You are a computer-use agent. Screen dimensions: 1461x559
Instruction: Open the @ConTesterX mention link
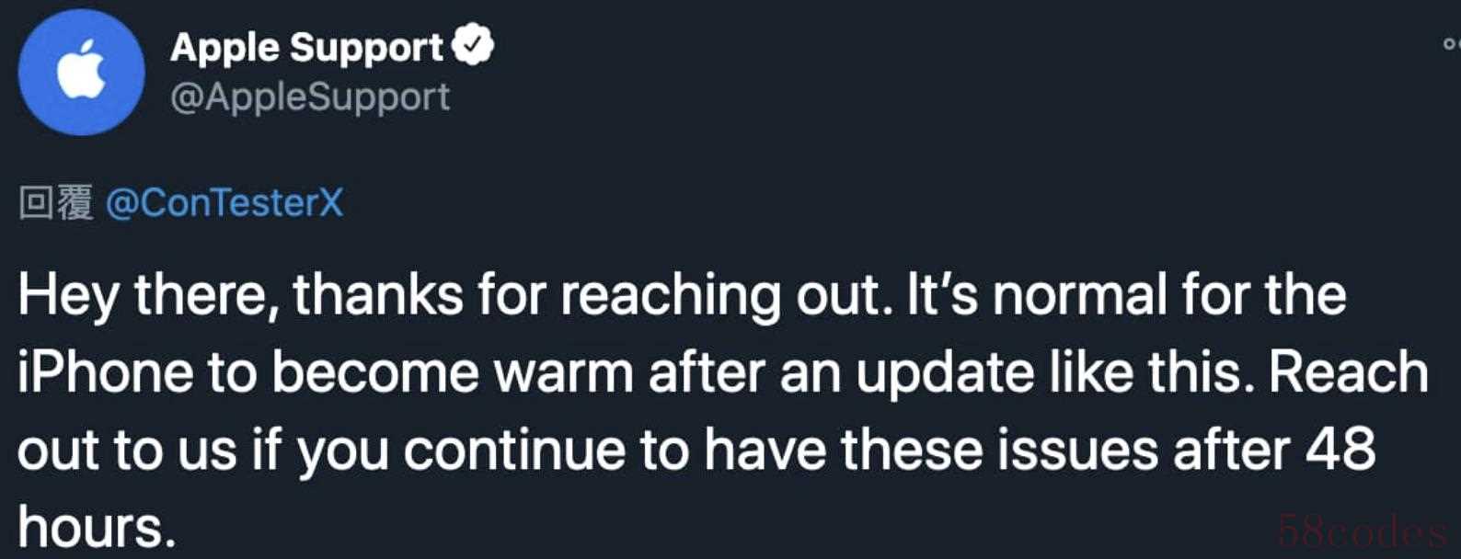point(224,202)
